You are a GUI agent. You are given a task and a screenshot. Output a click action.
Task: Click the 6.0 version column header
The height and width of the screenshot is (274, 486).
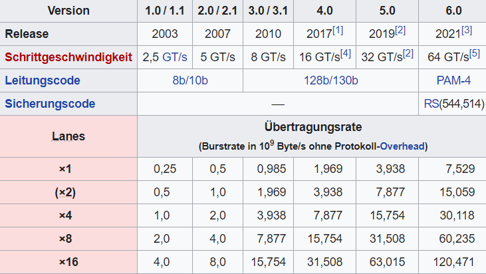[x=453, y=11]
